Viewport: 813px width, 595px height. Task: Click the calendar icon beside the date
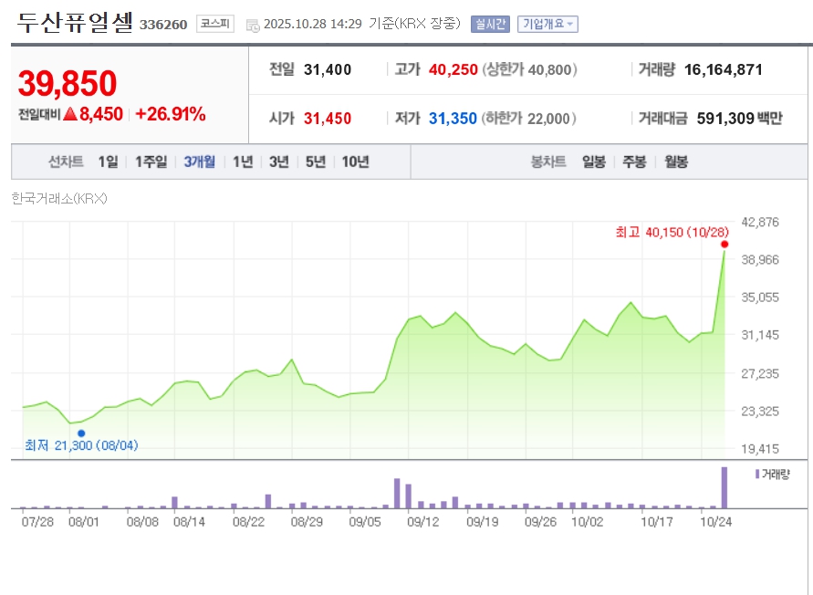[253, 25]
